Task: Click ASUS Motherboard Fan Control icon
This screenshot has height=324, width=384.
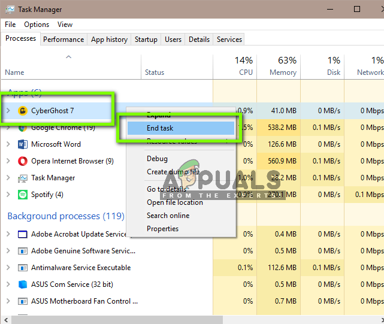Action: (23, 301)
